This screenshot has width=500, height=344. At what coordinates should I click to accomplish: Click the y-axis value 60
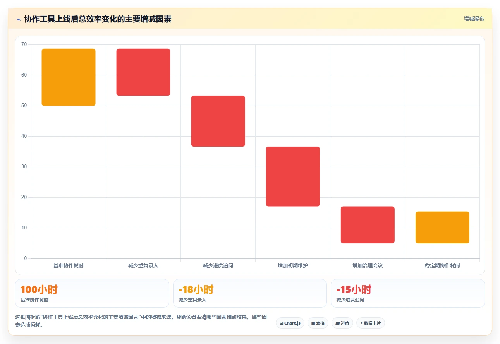tap(24, 75)
